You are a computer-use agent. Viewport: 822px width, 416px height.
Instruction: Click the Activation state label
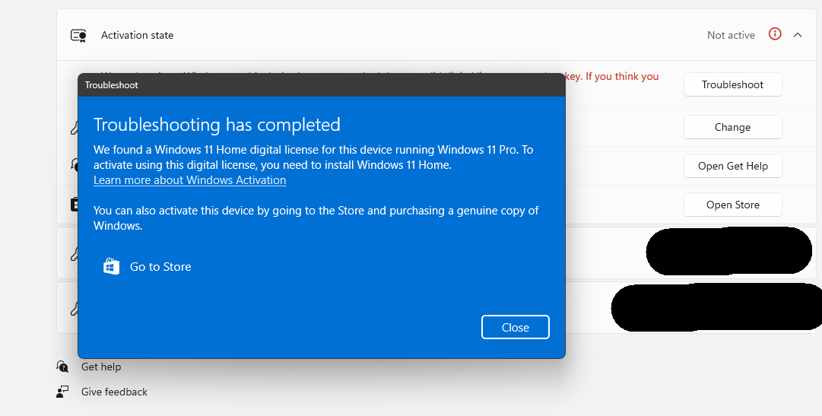(x=138, y=35)
